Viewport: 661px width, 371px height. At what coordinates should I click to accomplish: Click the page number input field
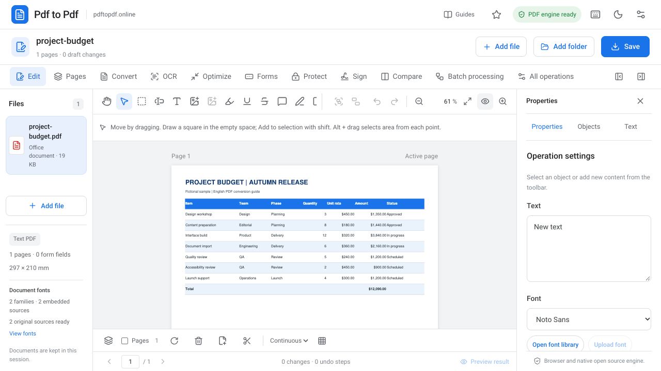tap(130, 362)
